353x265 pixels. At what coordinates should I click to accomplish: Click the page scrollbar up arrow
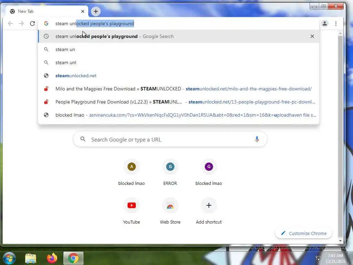[340, 33]
